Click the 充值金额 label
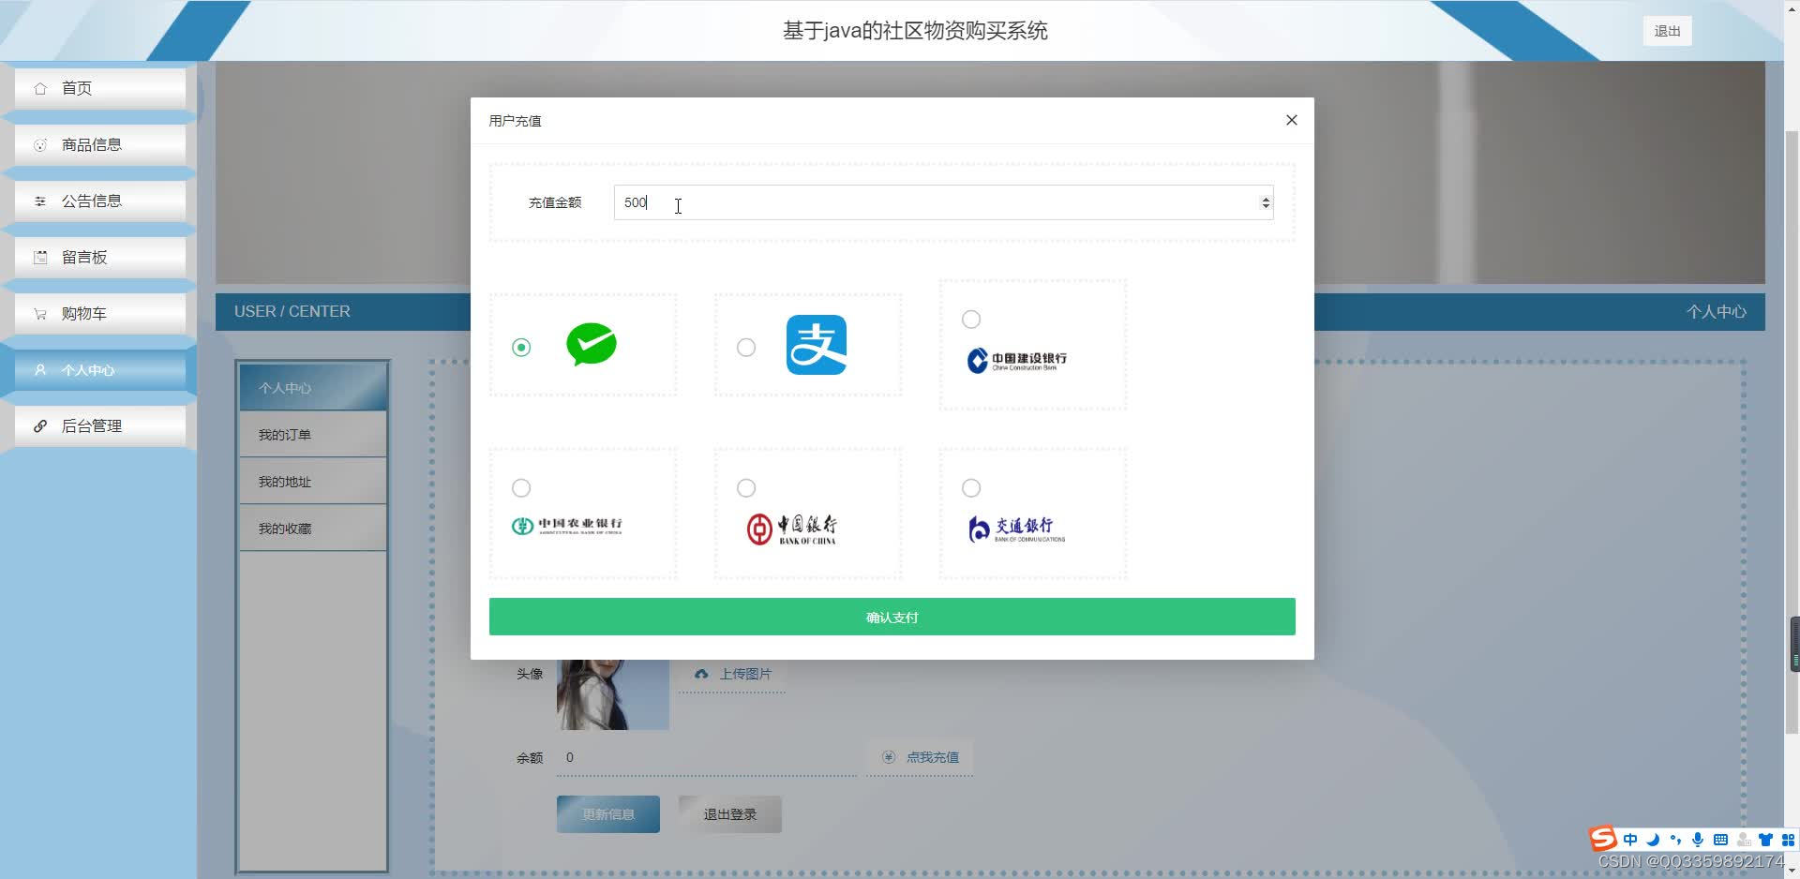This screenshot has height=879, width=1800. pos(555,202)
